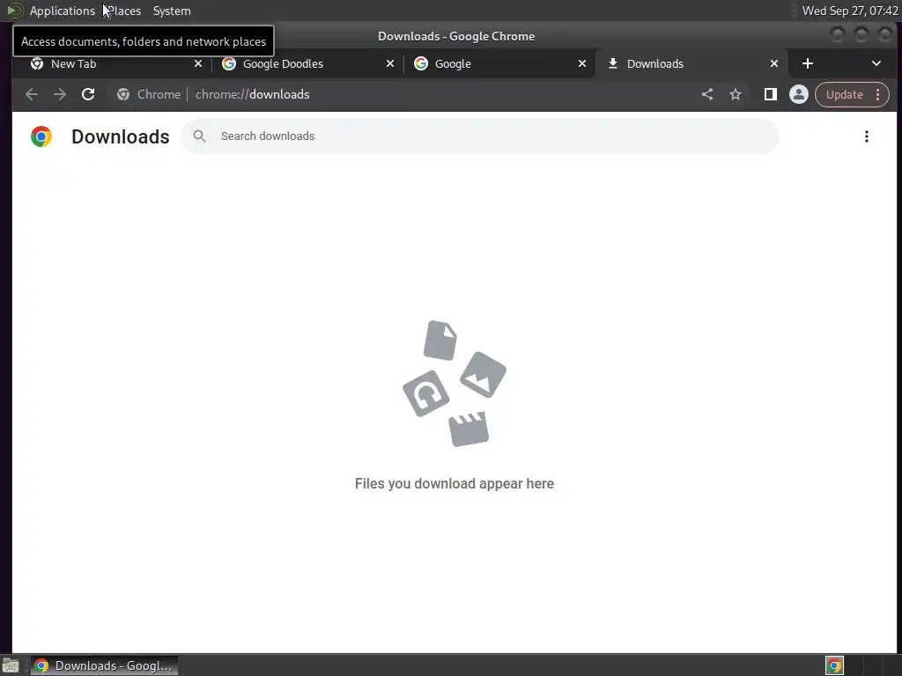Close the New Tab tab
The width and height of the screenshot is (902, 676).
(x=198, y=63)
